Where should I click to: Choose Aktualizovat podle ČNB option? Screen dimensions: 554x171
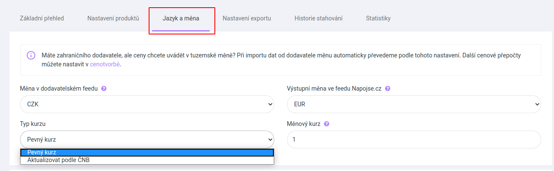point(147,160)
